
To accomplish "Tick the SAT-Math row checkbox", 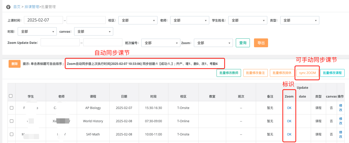I will tap(11, 134).
